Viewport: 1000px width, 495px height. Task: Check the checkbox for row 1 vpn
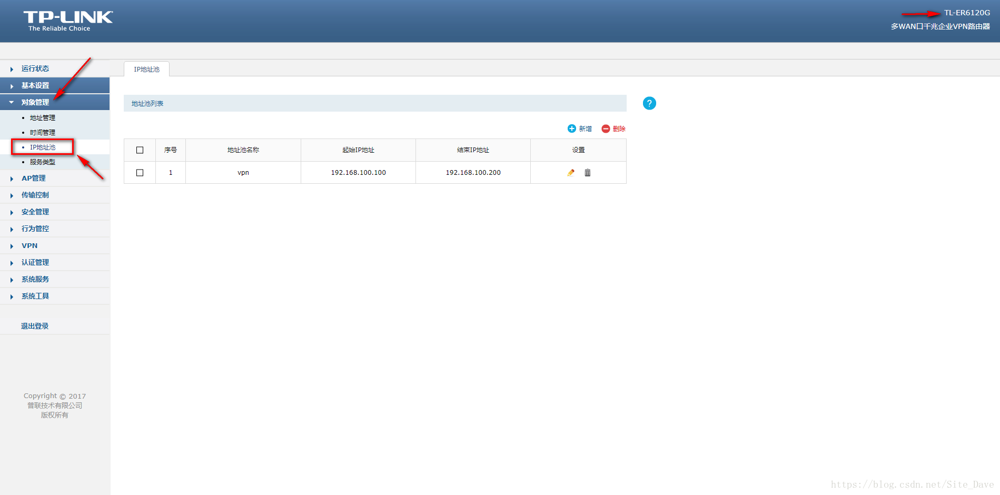pos(140,173)
